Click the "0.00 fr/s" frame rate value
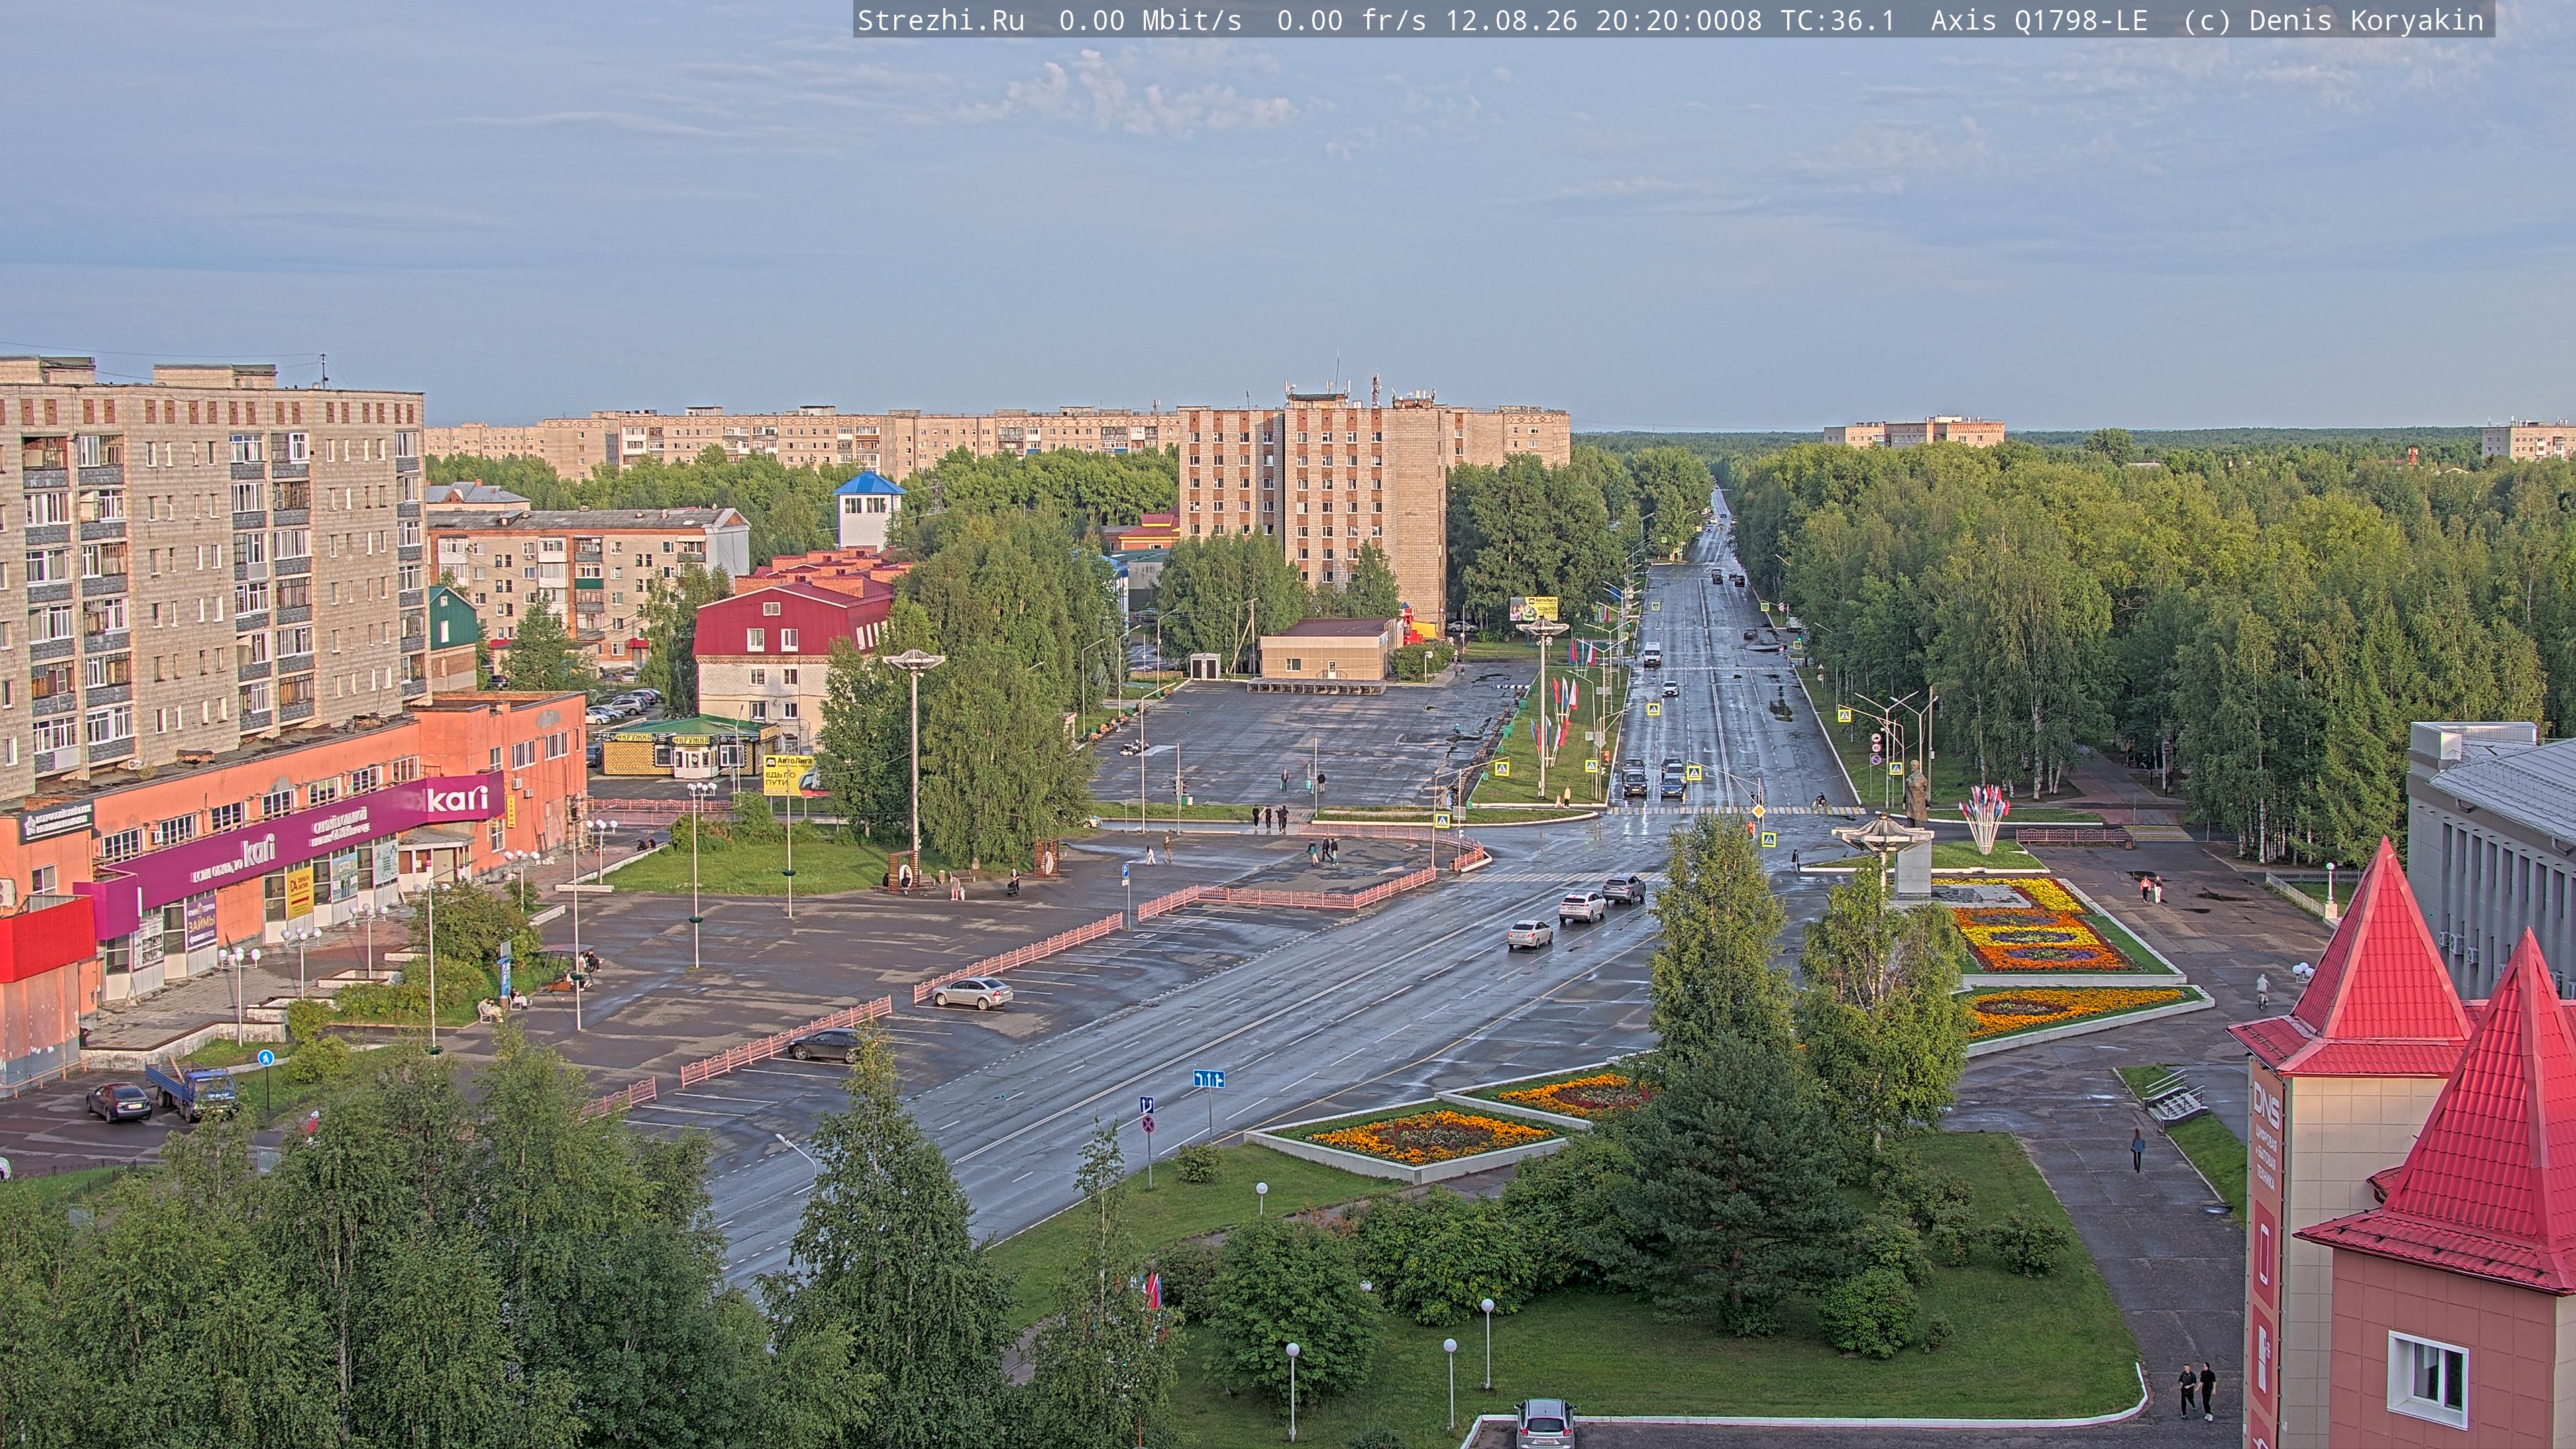This screenshot has width=2576, height=1449. (x=1352, y=21)
